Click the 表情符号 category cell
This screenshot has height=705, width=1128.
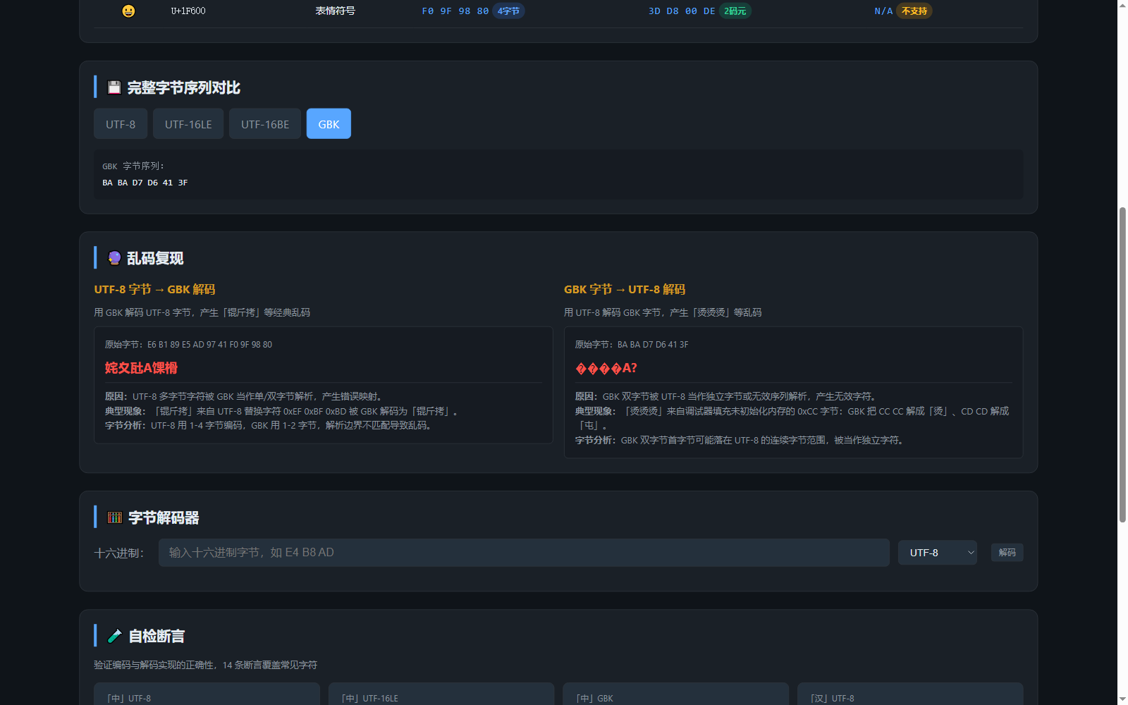point(336,11)
